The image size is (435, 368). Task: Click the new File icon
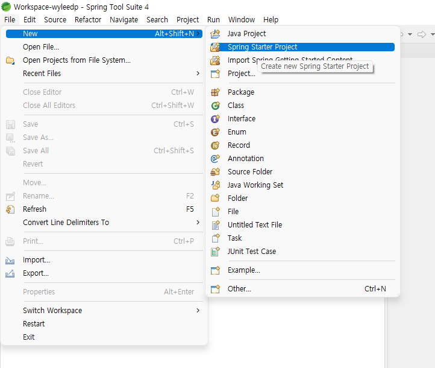(x=215, y=212)
